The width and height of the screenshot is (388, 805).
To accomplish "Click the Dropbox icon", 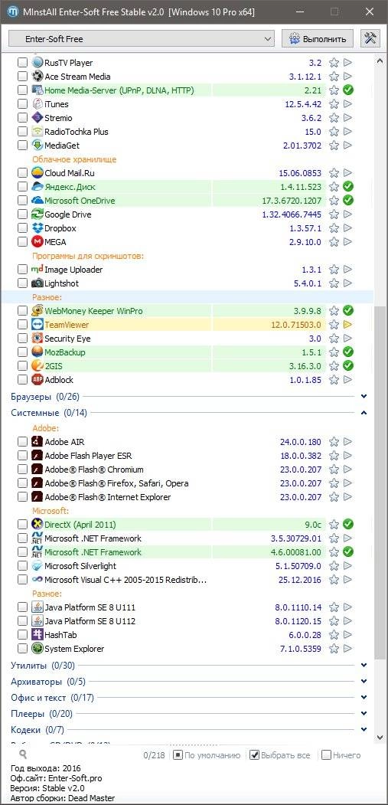I will point(37,228).
